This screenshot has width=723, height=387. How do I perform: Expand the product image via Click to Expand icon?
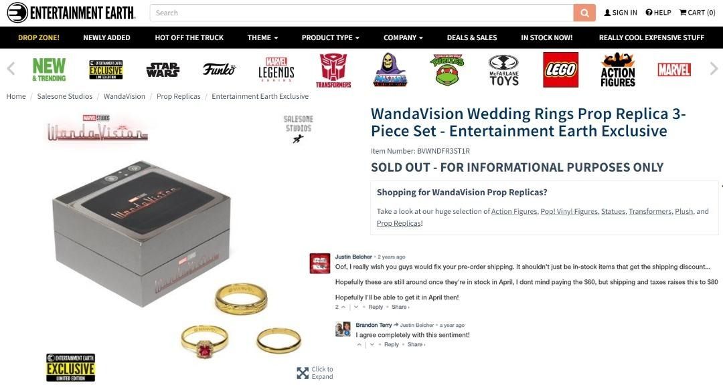(x=303, y=372)
